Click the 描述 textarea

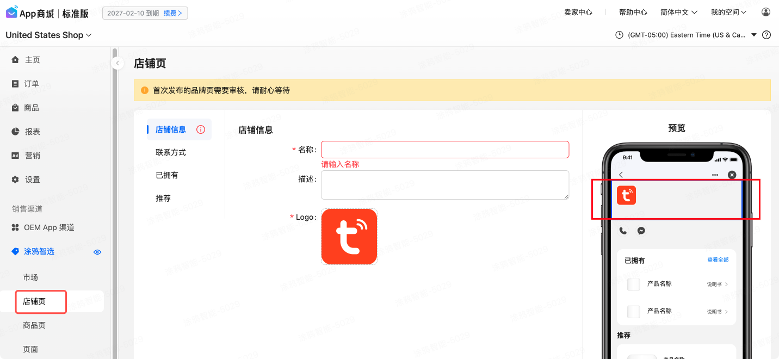(x=445, y=185)
